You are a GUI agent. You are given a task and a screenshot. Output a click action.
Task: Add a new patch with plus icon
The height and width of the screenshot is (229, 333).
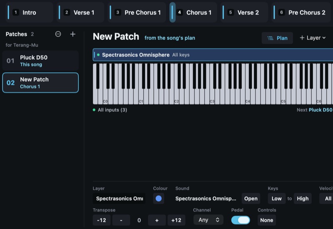click(72, 34)
